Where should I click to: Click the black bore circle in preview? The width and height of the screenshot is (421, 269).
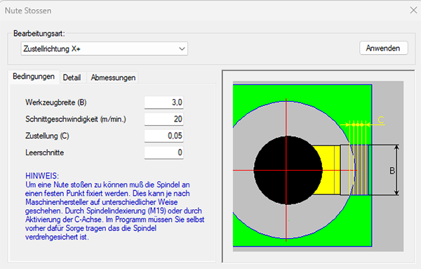(288, 171)
